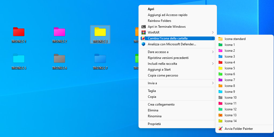Launch Avvia Folder Painter from submenu

[x=238, y=129]
